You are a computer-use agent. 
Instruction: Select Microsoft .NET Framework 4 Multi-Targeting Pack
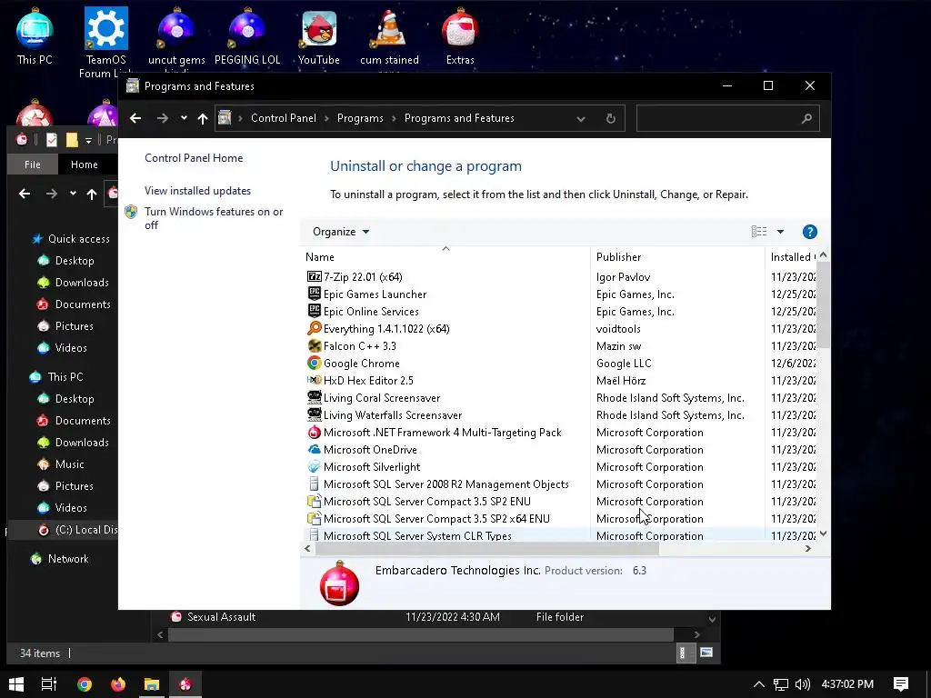coord(558,432)
